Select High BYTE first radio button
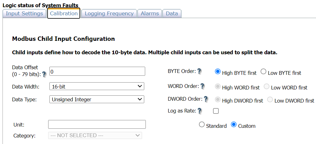 218,72
